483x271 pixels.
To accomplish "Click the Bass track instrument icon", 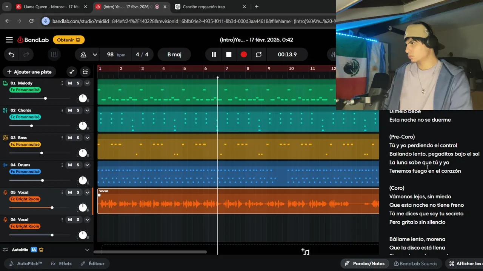I will point(5,138).
